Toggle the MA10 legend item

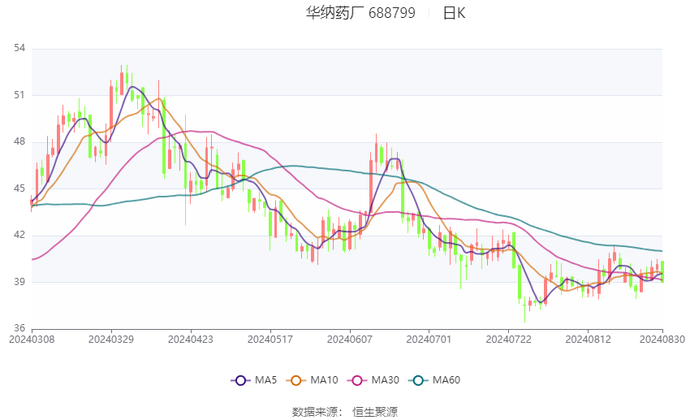(312, 380)
